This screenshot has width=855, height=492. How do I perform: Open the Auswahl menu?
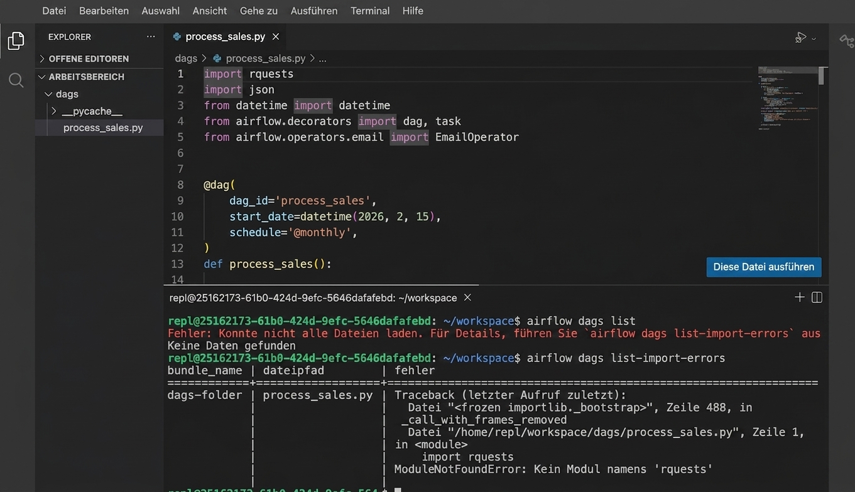[160, 11]
